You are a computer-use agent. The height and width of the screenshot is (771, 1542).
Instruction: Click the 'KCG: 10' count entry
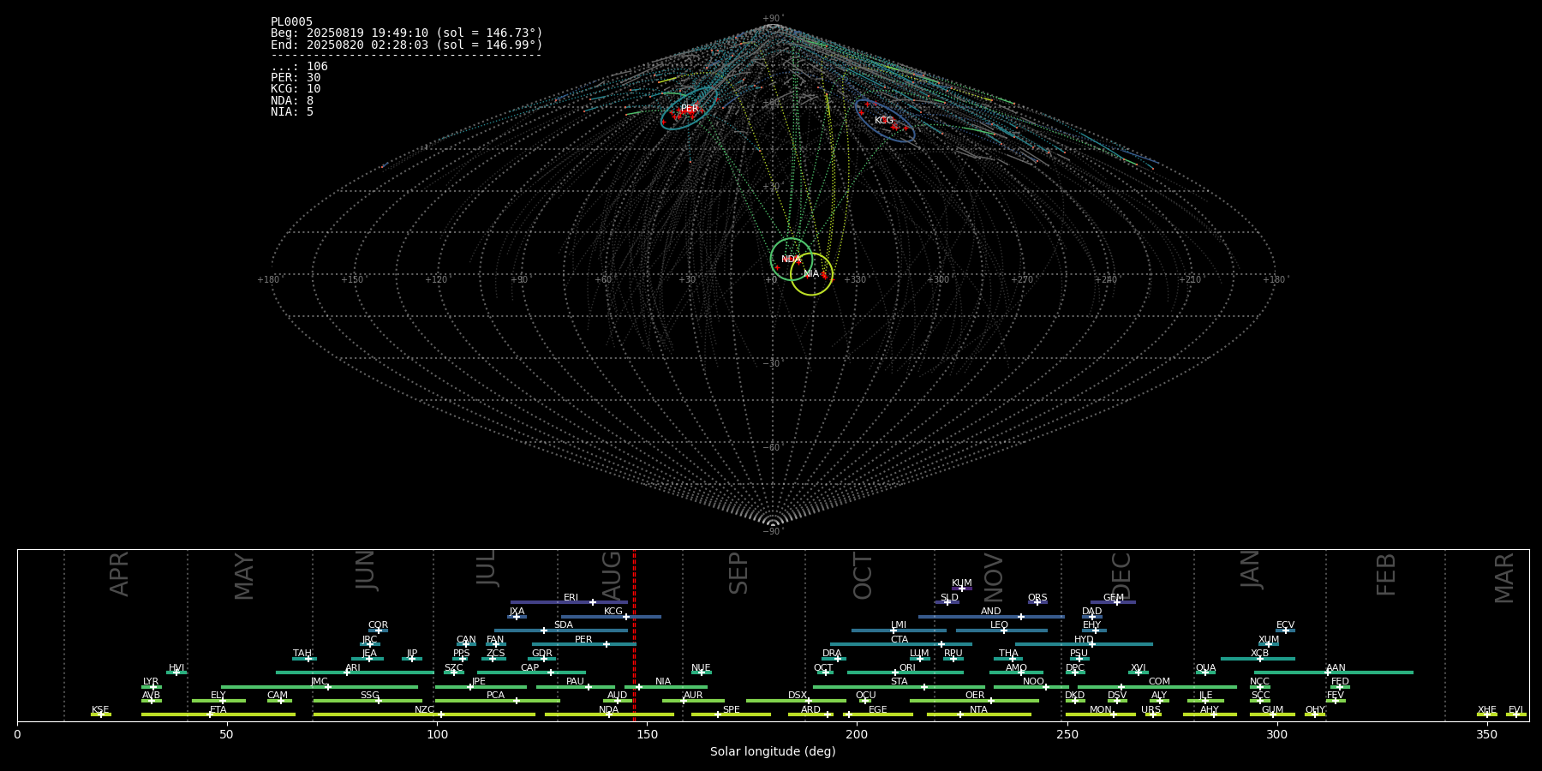(x=296, y=89)
